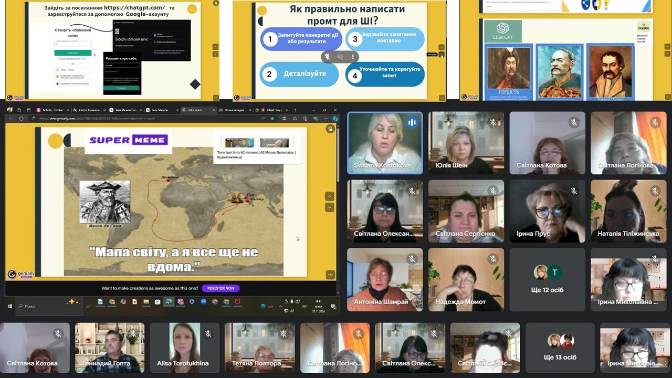
Task: Click the Next page arrow on the prompt slide
Action: coord(442,55)
